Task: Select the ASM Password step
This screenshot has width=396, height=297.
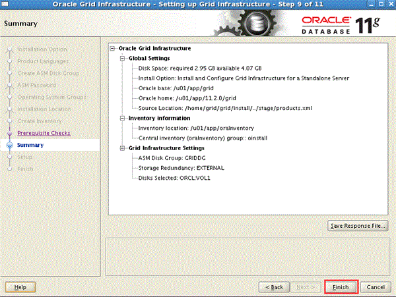Action: click(x=36, y=85)
